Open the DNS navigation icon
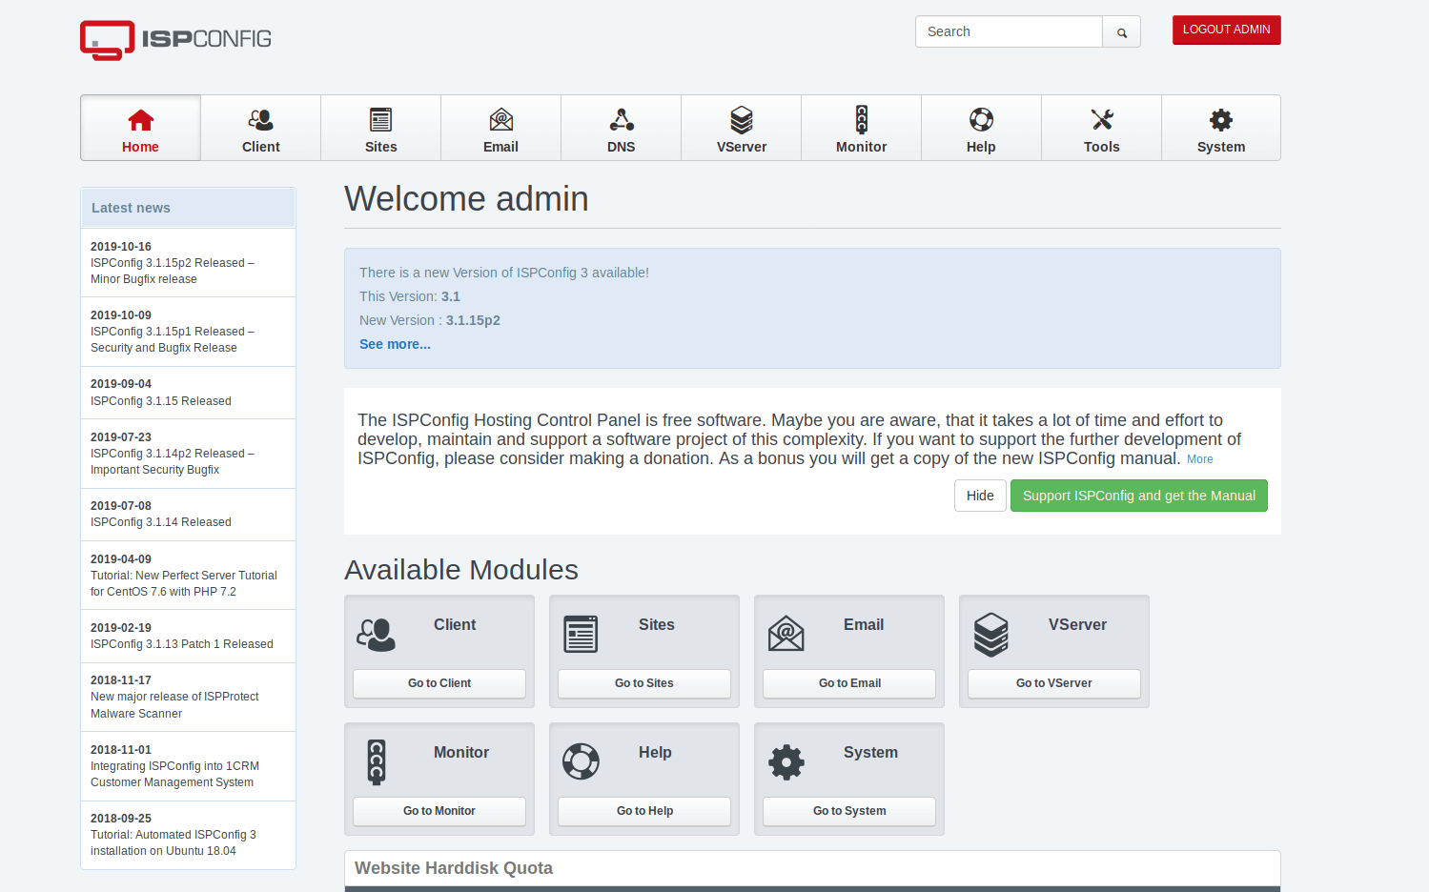Screen dimensions: 1429x892 (x=621, y=120)
